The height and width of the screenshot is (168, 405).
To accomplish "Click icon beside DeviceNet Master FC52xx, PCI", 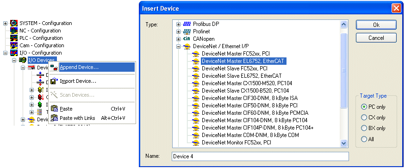I will pos(196,54).
